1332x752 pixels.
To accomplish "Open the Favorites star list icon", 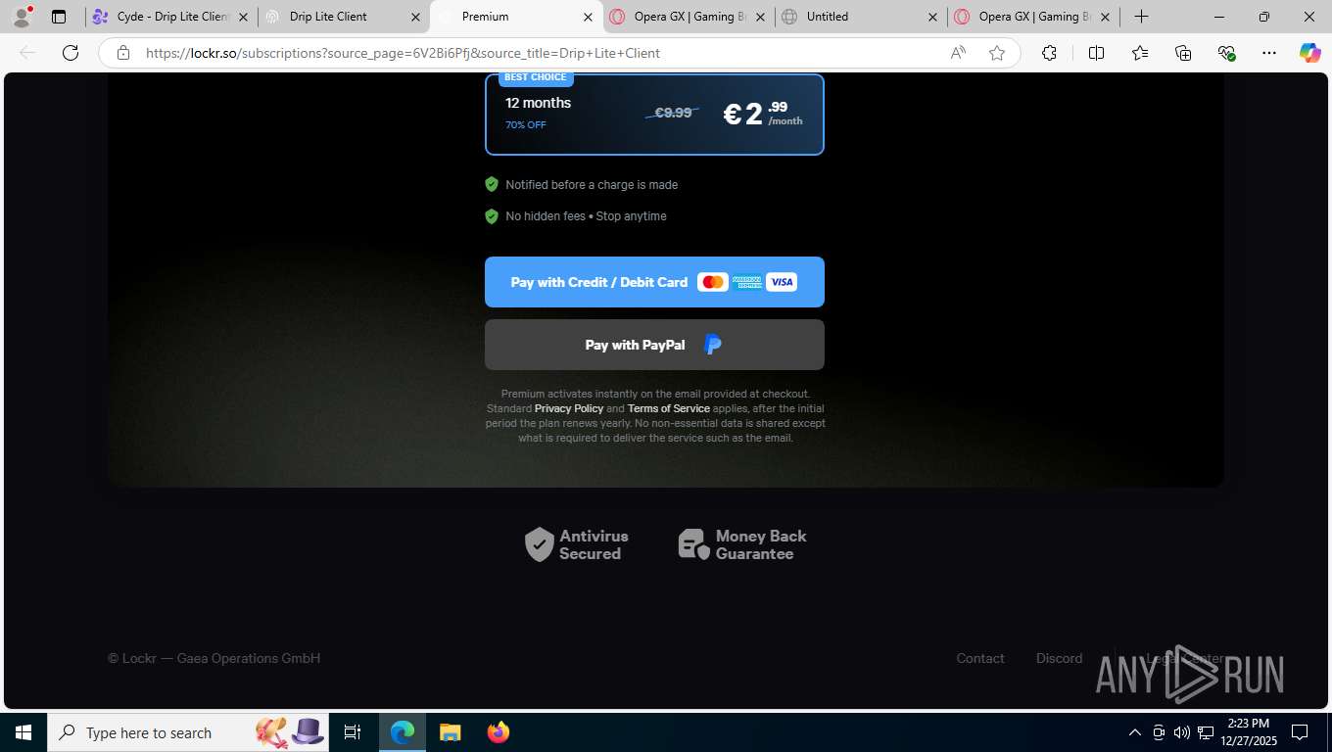I will point(1140,53).
